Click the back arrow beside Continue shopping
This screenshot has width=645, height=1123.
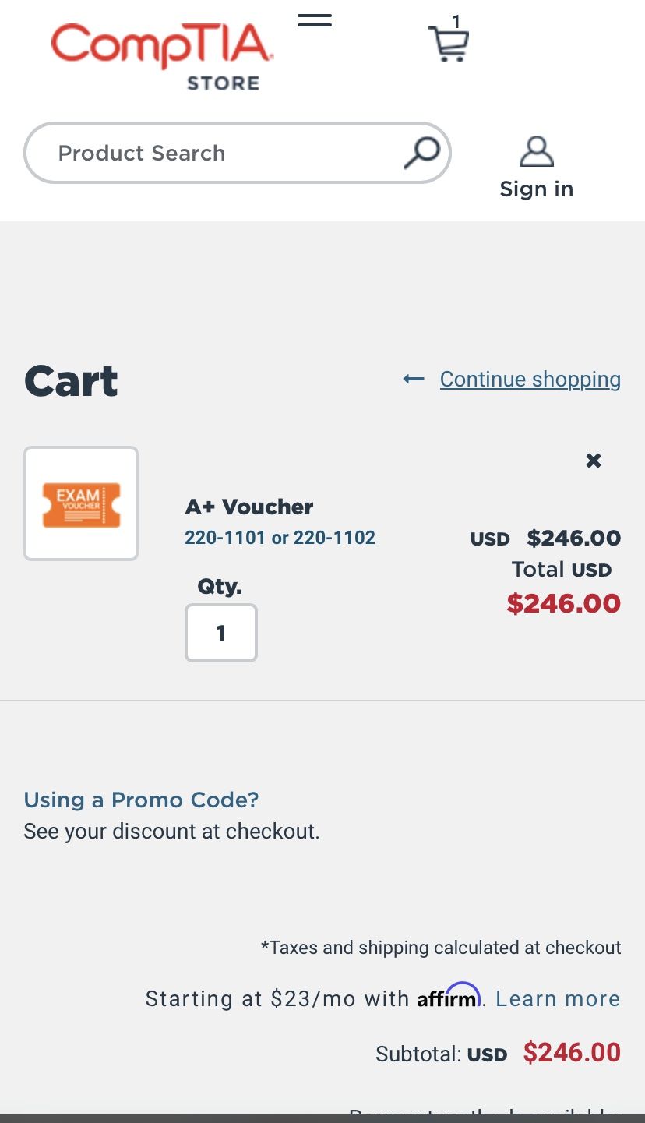point(414,380)
